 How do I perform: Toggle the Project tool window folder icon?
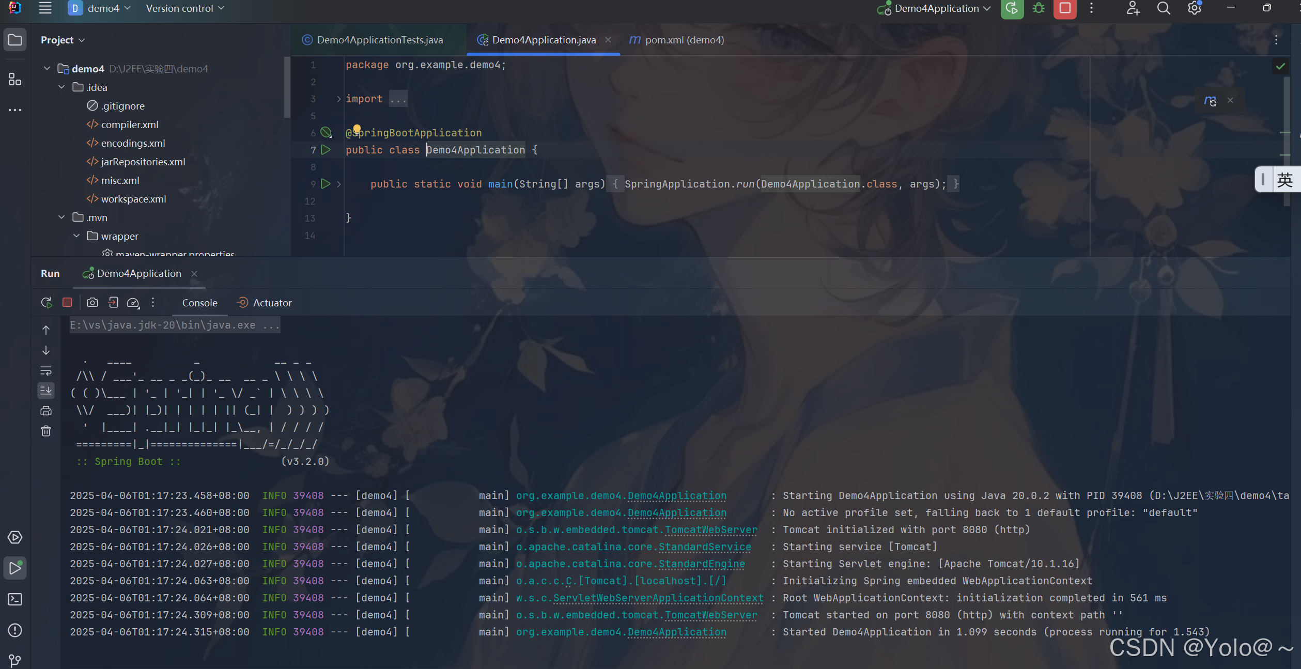(x=15, y=40)
